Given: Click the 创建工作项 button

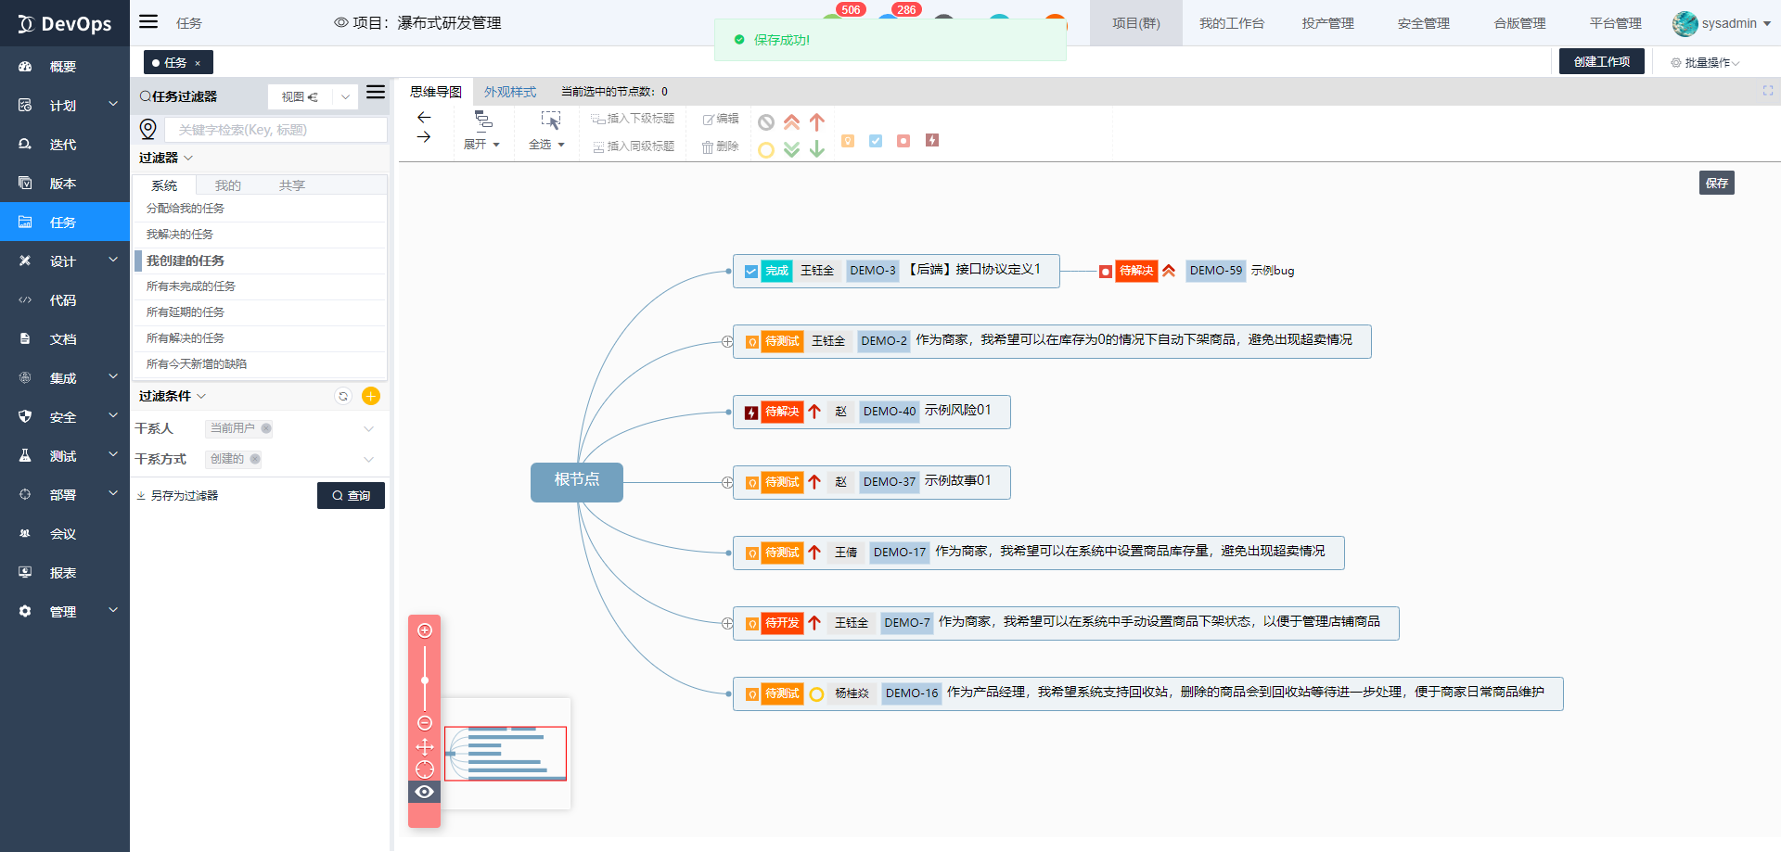Looking at the screenshot, I should [x=1602, y=62].
